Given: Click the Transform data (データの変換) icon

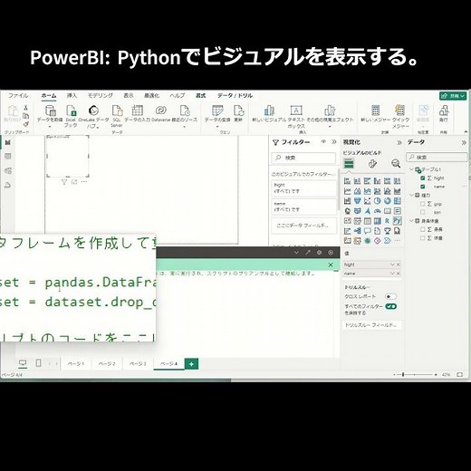Looking at the screenshot, I should pyautogui.click(x=217, y=111).
